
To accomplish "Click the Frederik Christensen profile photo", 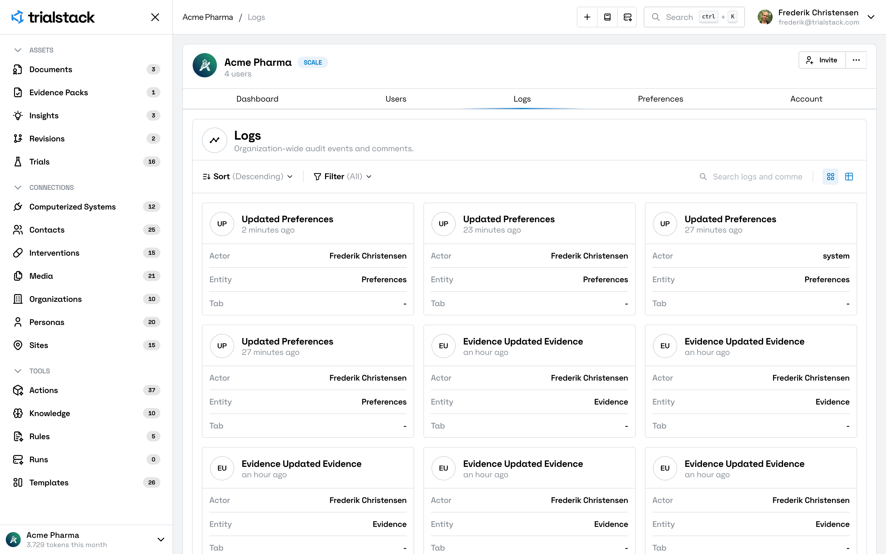I will tap(765, 17).
